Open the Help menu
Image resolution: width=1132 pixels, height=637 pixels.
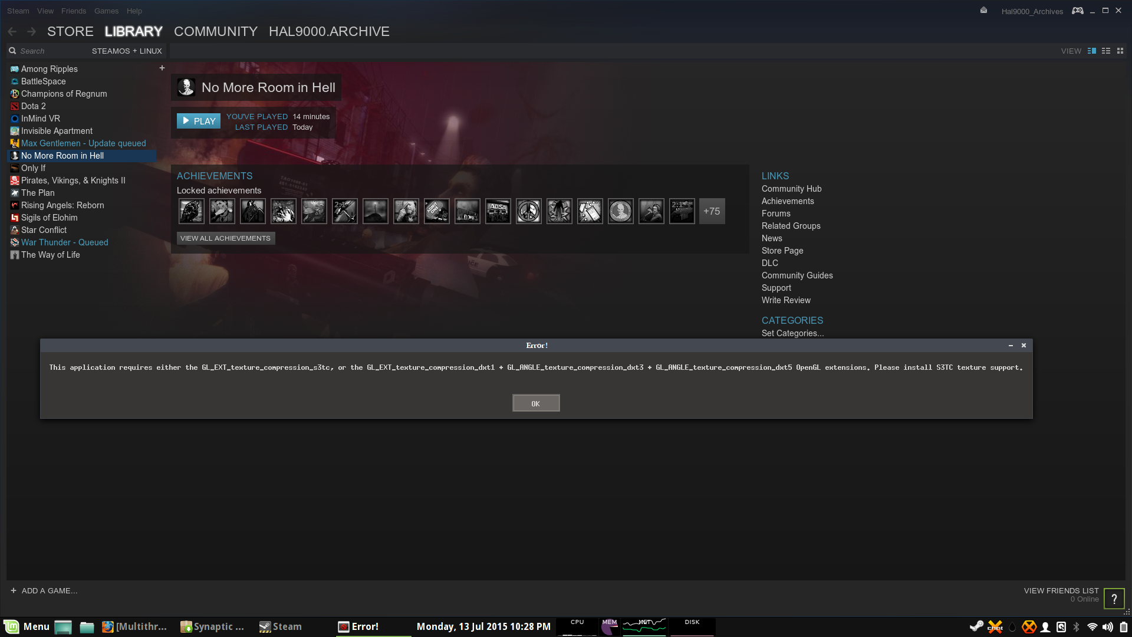click(134, 11)
